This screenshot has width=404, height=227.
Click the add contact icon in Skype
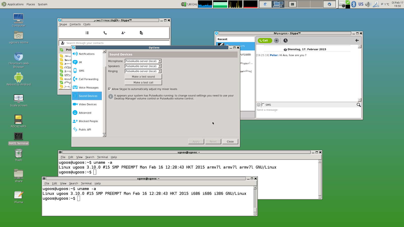click(123, 33)
